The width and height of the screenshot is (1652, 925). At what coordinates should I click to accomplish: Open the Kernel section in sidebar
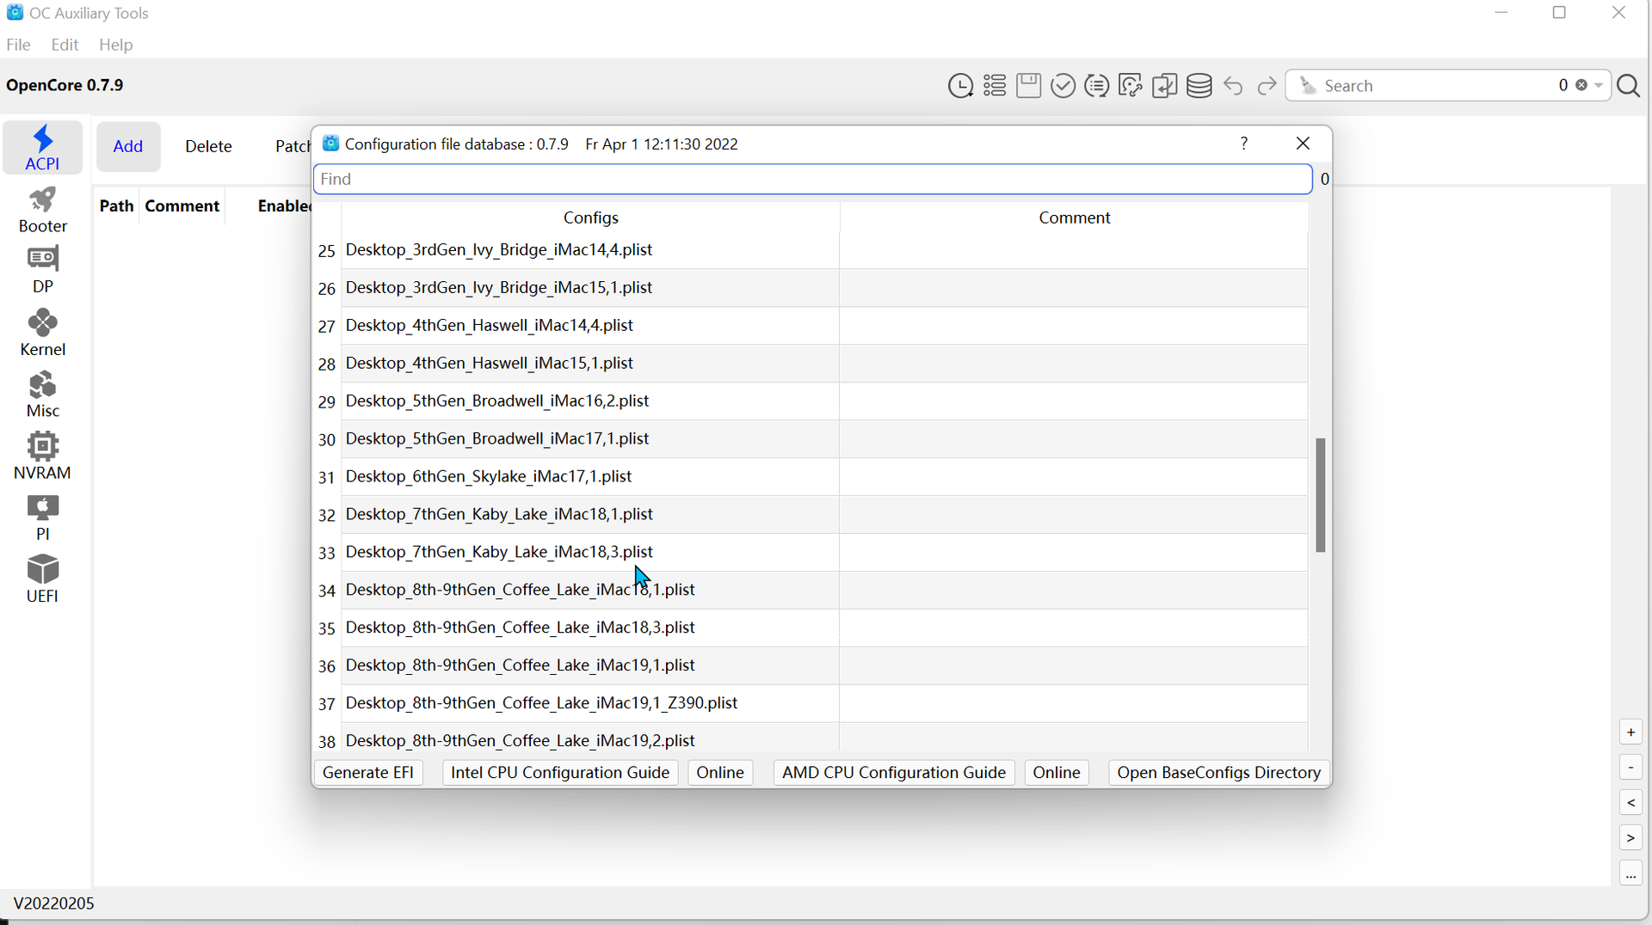point(42,333)
